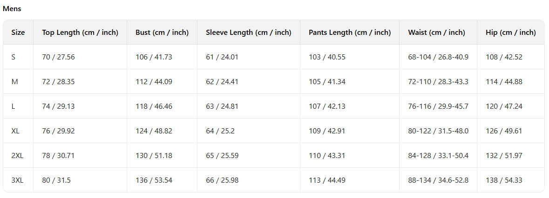Screen dimensions: 549x198
Task: Select the top length cell 78 / 30.71
Action: point(58,156)
